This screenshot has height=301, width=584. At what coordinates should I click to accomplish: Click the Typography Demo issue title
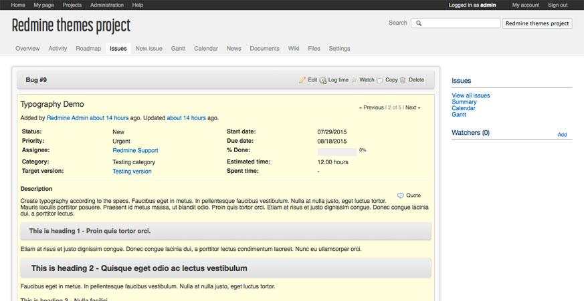click(x=52, y=104)
